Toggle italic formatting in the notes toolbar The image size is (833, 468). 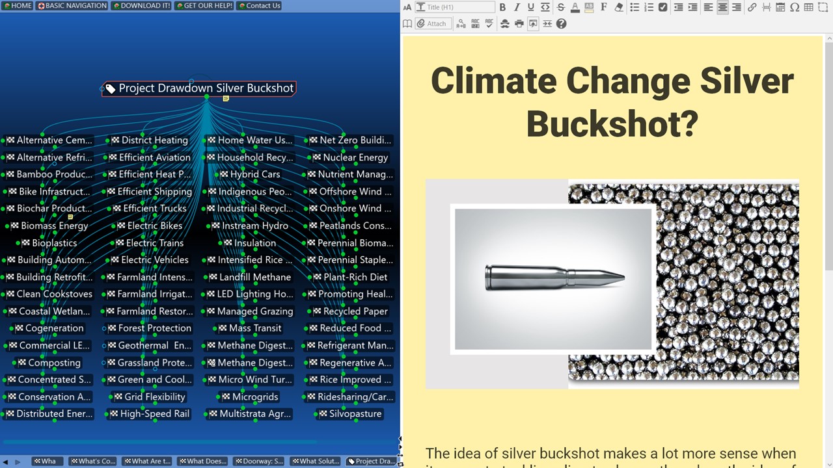517,7
